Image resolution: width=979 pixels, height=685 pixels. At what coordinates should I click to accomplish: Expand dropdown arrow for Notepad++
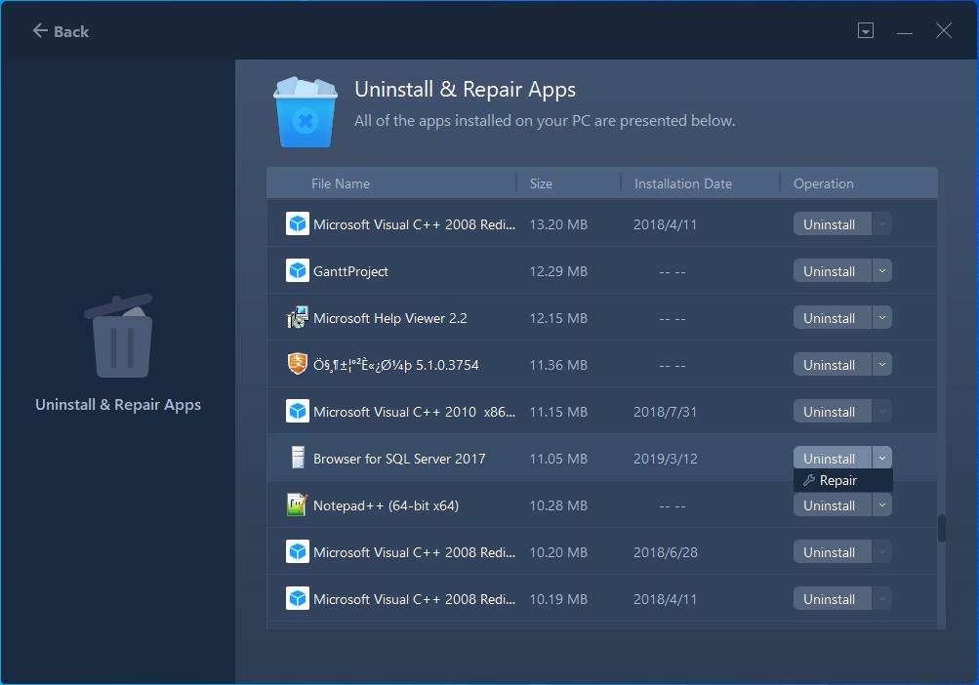point(882,505)
